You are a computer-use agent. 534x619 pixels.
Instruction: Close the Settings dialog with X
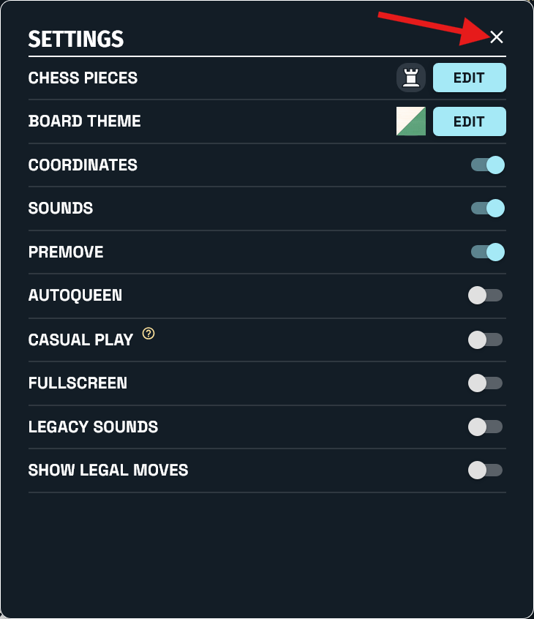tap(497, 37)
